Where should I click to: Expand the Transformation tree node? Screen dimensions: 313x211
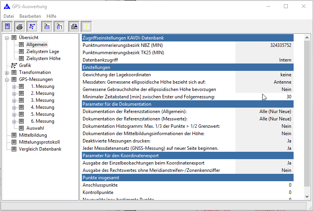click(x=7, y=72)
